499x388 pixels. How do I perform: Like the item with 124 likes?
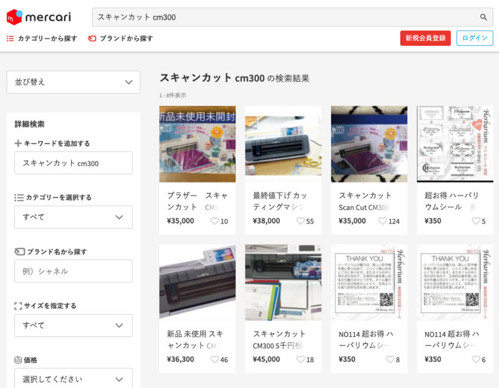(383, 221)
